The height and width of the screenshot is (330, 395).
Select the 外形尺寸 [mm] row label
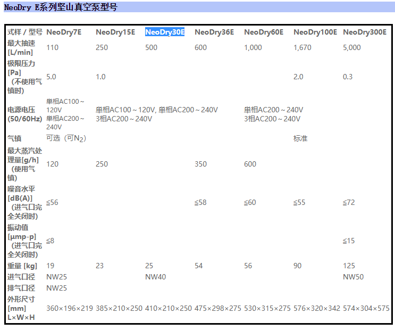[x=21, y=308]
